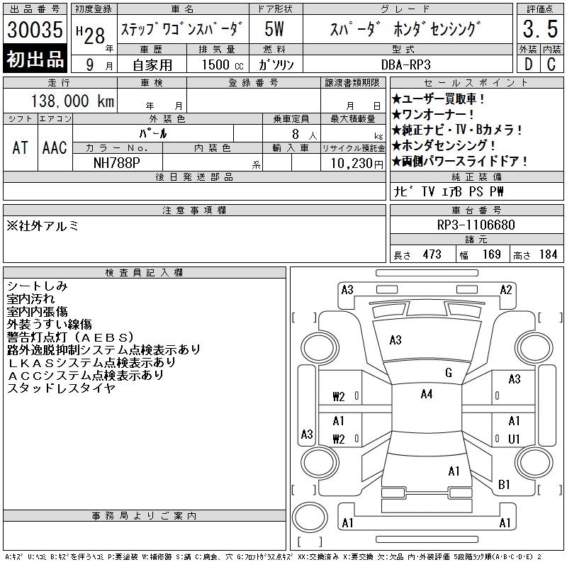
Task: Select the U1 dent marker on diagram
Action: (x=514, y=439)
